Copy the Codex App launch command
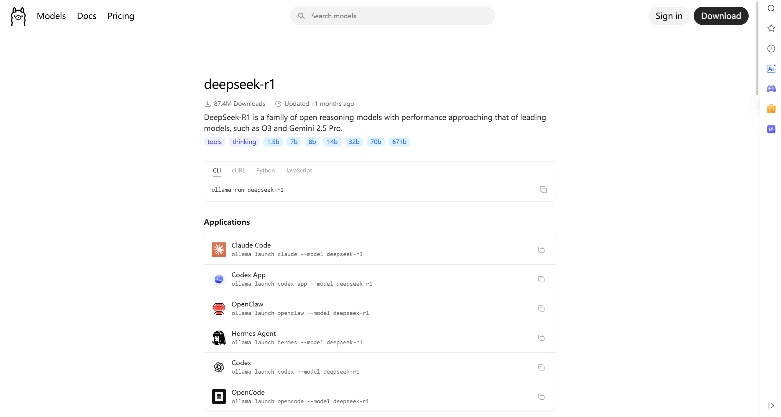781x417 pixels. pos(541,279)
